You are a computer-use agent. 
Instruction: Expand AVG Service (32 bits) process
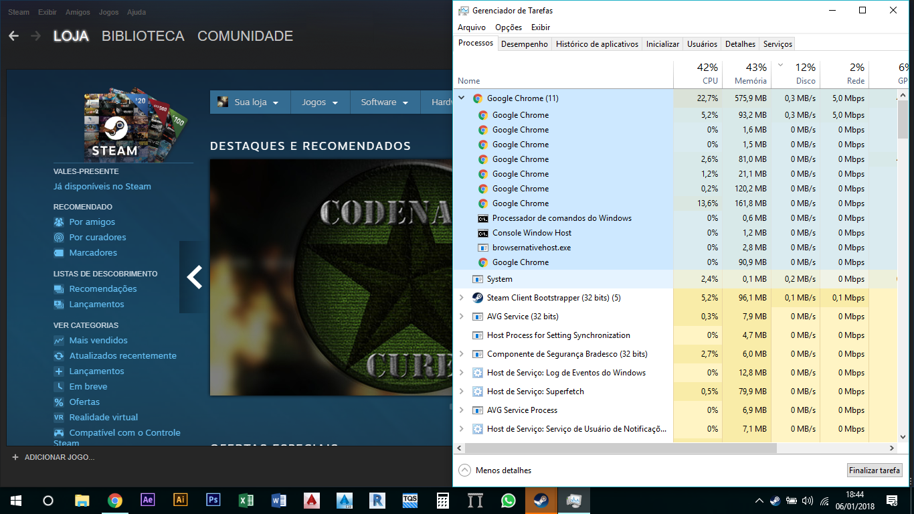[x=462, y=317]
